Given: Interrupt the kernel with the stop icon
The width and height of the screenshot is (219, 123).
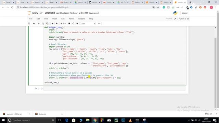Looking at the screenshot, I should pos(69,24).
